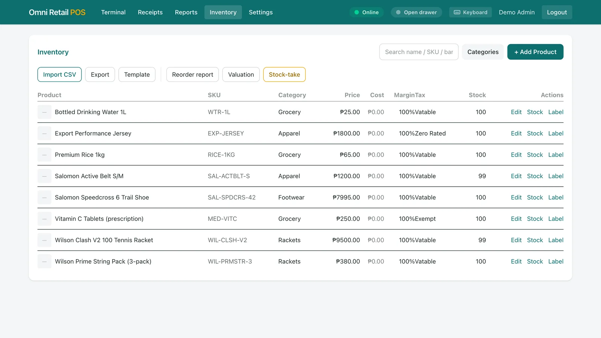Screen dimensions: 601x338
Task: Go to the Receipts tab
Action: pos(150,12)
